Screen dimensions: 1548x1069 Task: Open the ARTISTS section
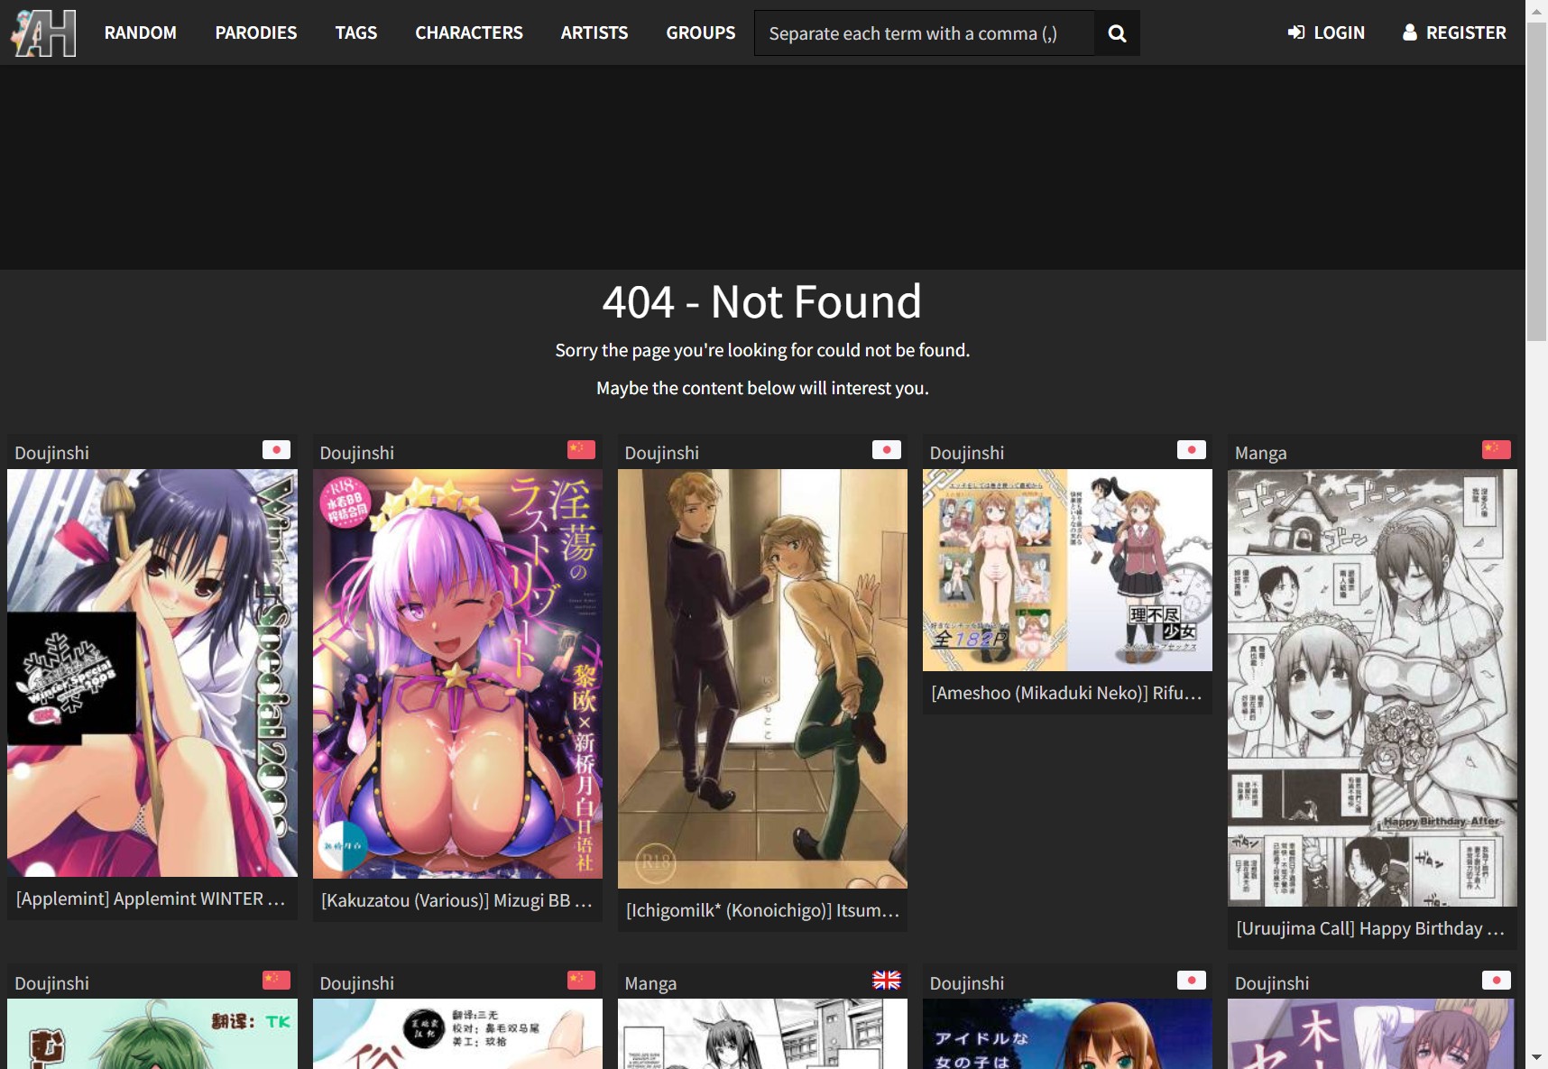click(594, 32)
